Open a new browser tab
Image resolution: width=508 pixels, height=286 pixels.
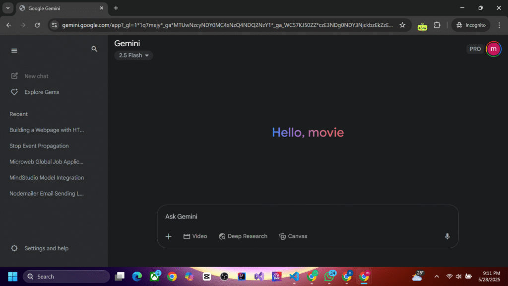(x=116, y=8)
